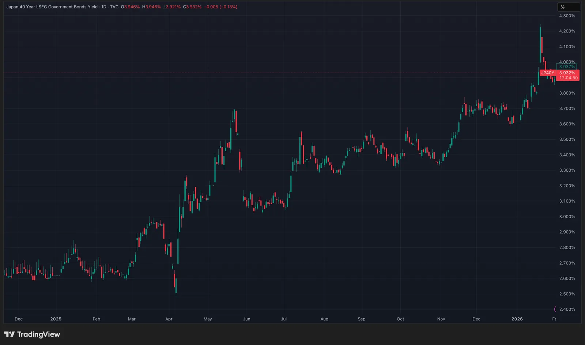Click the 4.100% price axis label
Image resolution: width=585 pixels, height=345 pixels.
click(x=567, y=47)
